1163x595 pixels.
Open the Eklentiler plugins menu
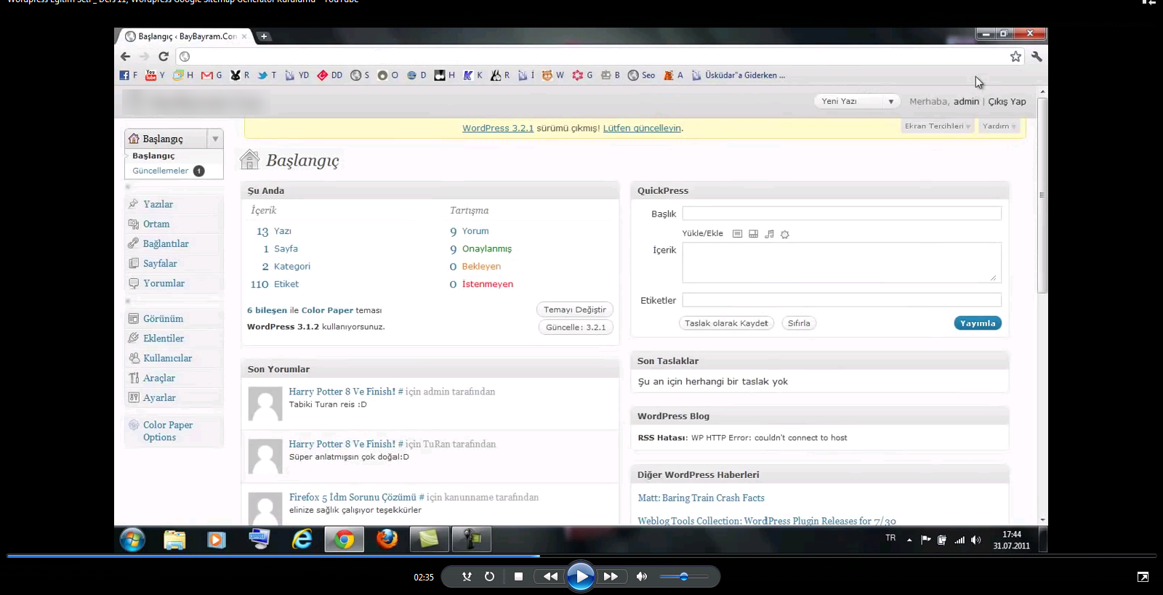164,338
